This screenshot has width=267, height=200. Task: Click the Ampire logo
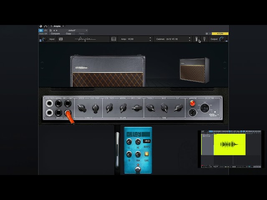click(x=85, y=39)
